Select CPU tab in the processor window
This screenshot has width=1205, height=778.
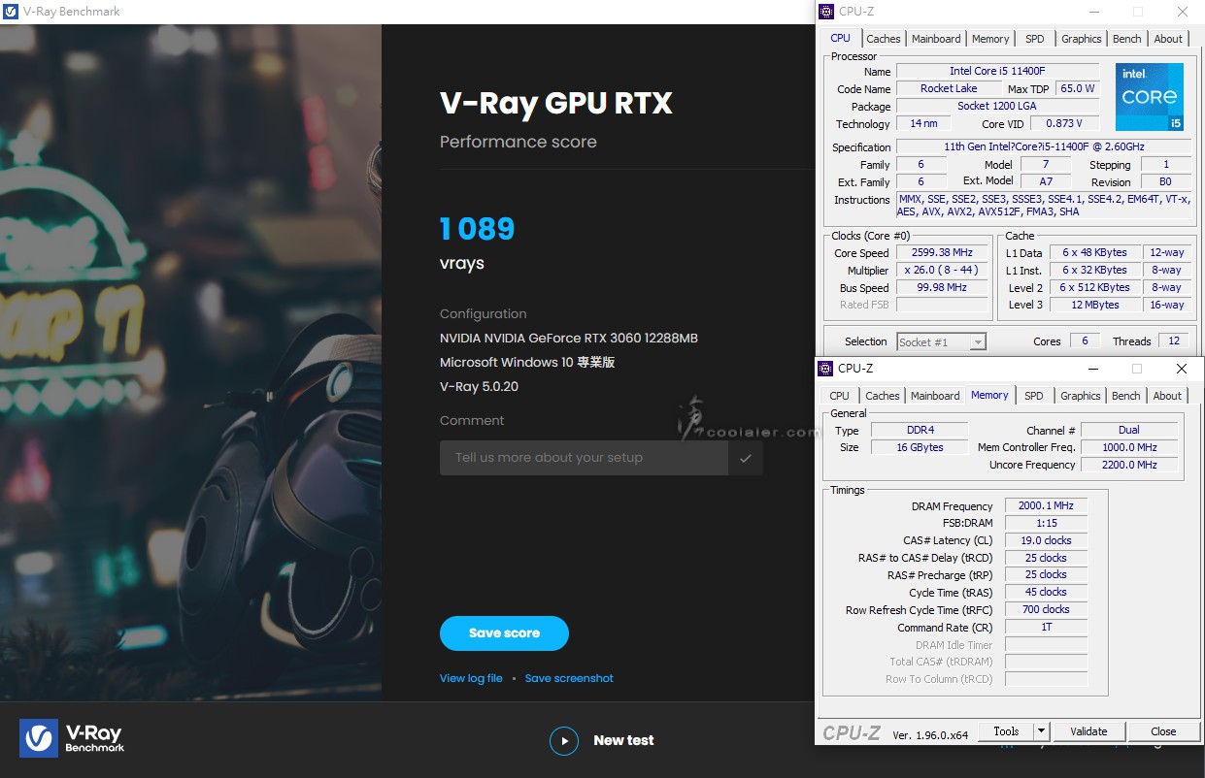840,38
